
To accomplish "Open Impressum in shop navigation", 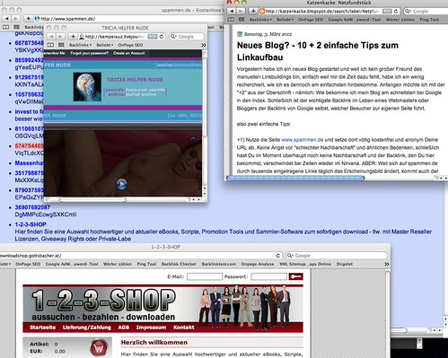I will click(151, 327).
